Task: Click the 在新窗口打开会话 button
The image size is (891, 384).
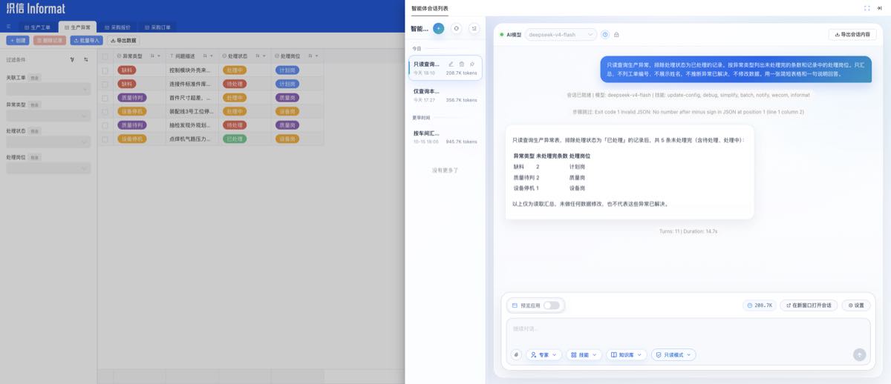Action: pyautogui.click(x=809, y=305)
